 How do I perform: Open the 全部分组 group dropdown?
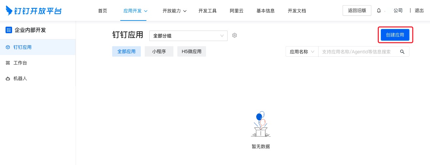click(188, 36)
